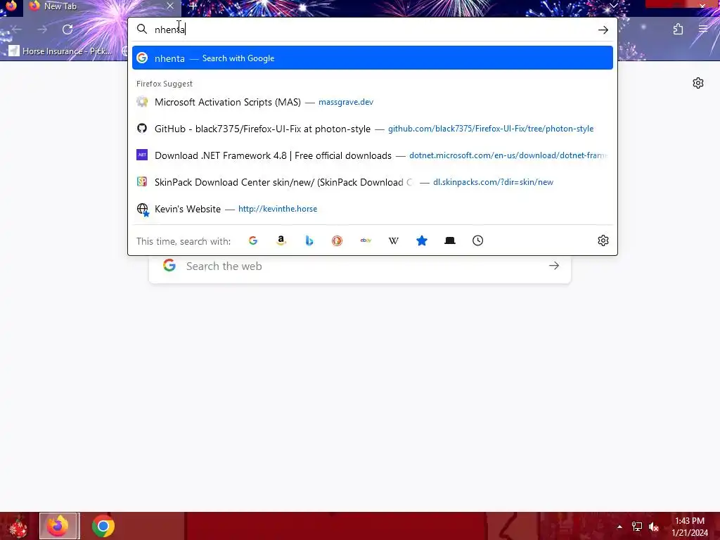Search this time with DuckDuckGo icon
Image resolution: width=720 pixels, height=540 pixels.
(337, 240)
